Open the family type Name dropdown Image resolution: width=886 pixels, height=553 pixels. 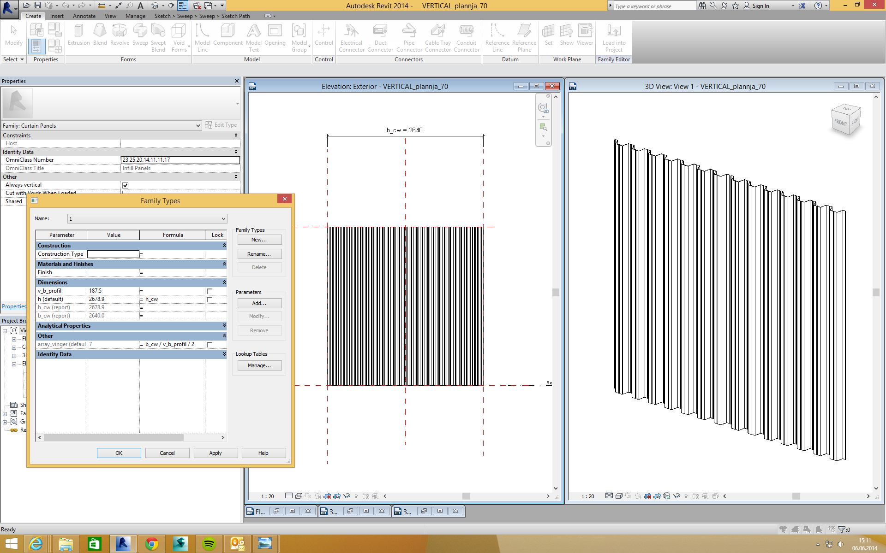(x=223, y=219)
